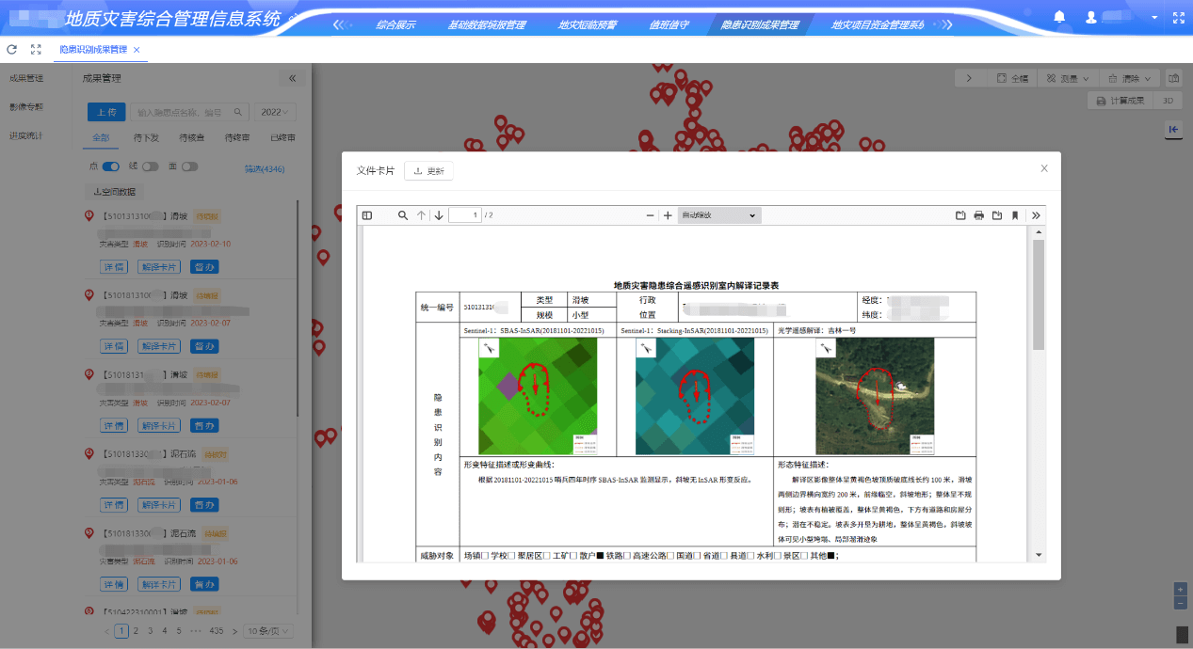Click the map panel collapse arrow icon
Screen dimensions: 1193x649
[1173, 130]
